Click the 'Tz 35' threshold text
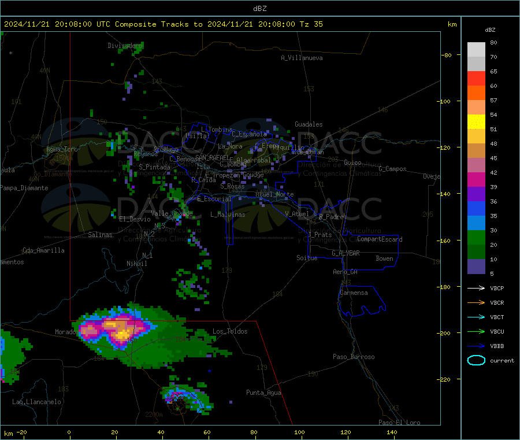Viewport: 520px width, 440px height. (311, 24)
